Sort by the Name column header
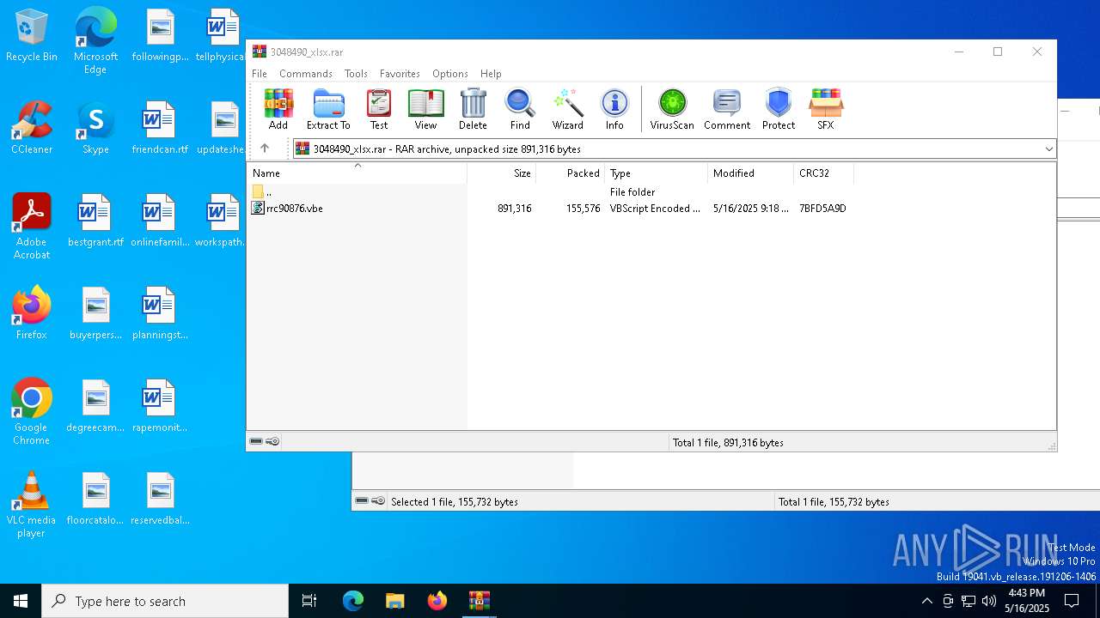The width and height of the screenshot is (1100, 618). 357,173
